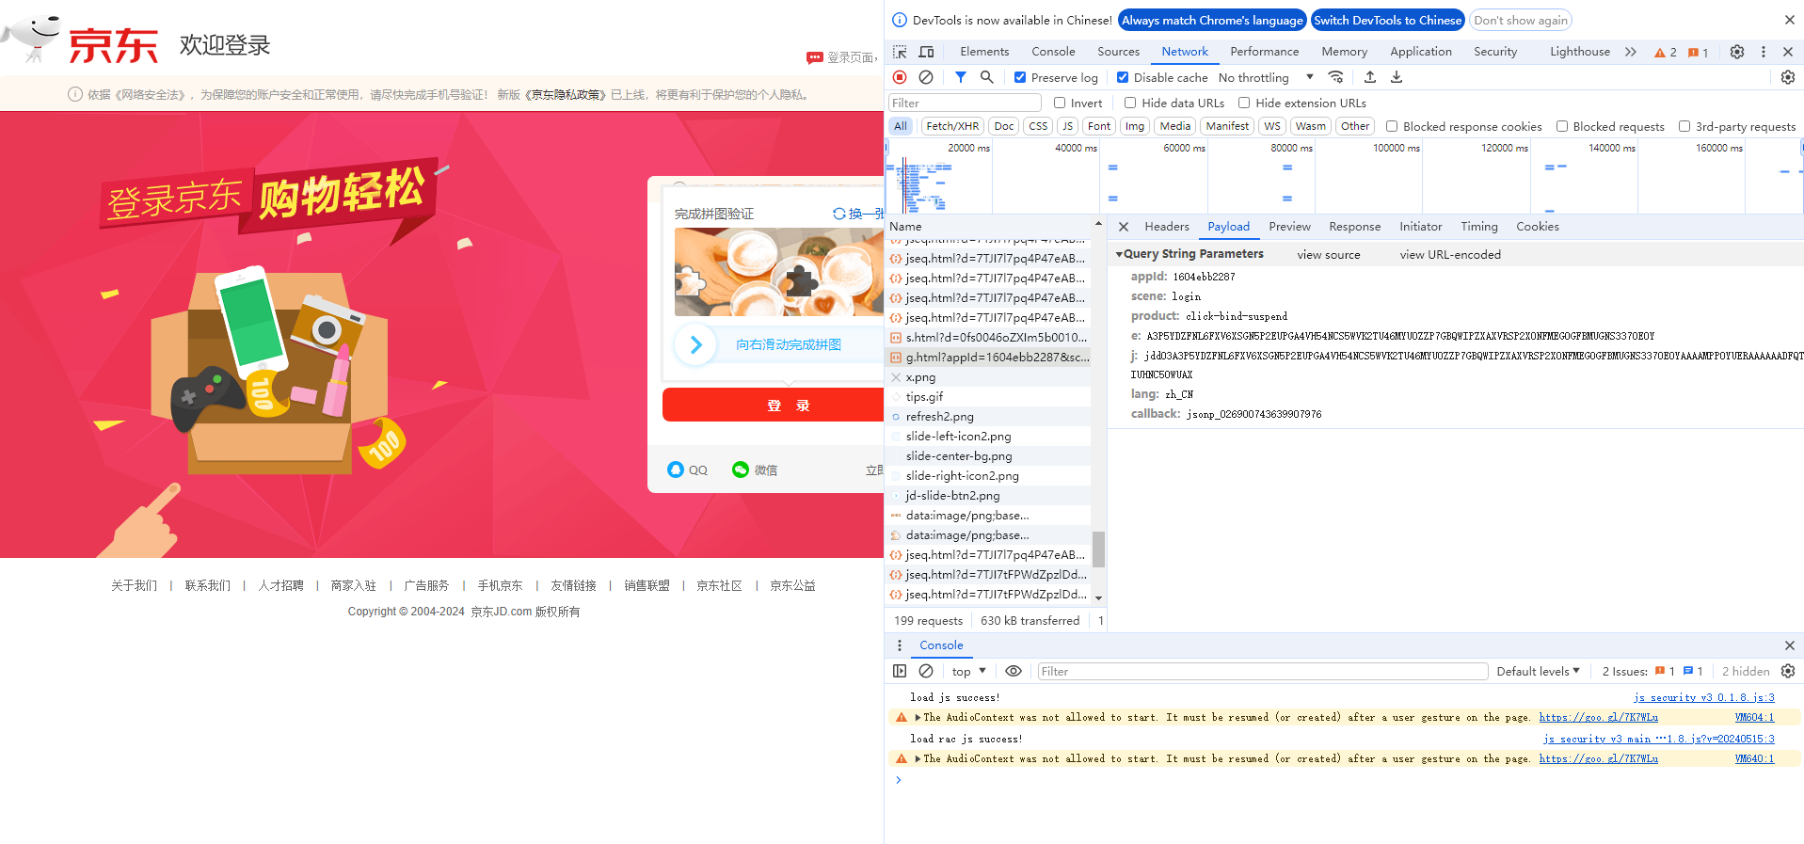Stop recording network log
The image size is (1804, 844).
(900, 77)
